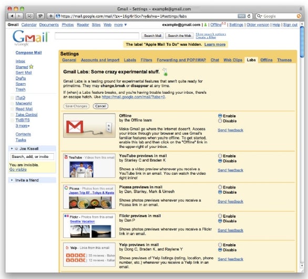Select Disable for YouTube previews

point(220,161)
